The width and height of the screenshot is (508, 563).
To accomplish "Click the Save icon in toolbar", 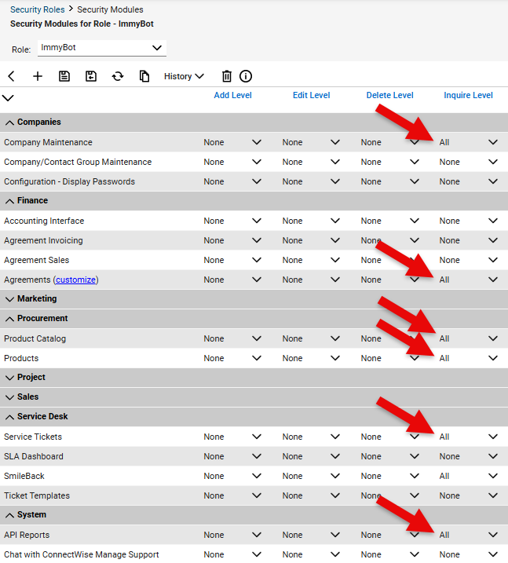I will point(64,76).
